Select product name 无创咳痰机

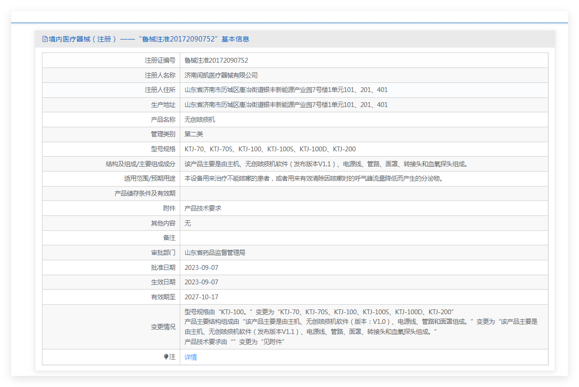click(200, 120)
